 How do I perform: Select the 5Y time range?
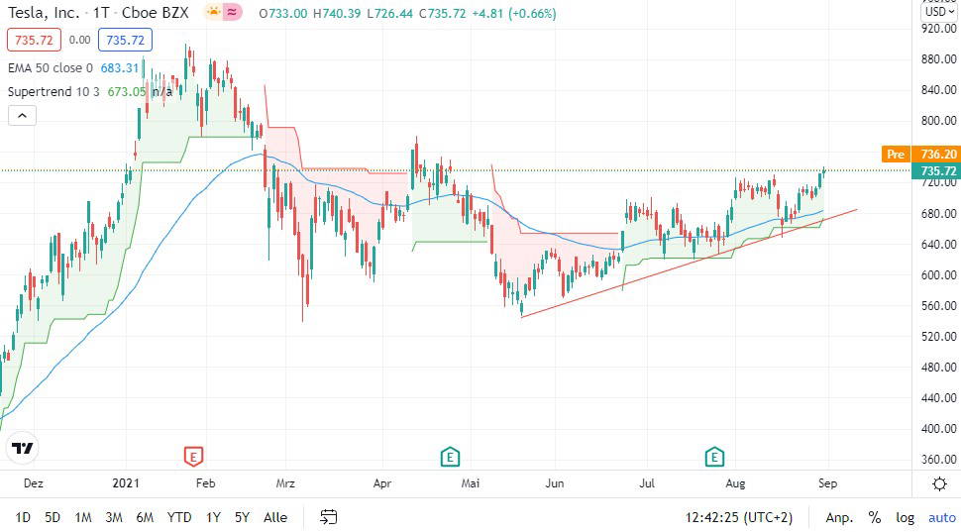(x=242, y=517)
